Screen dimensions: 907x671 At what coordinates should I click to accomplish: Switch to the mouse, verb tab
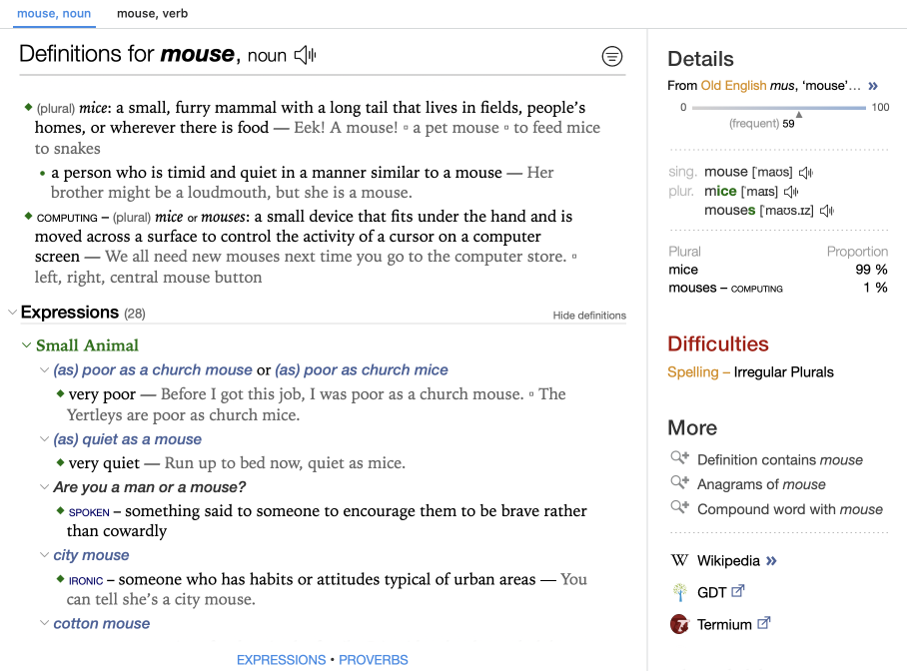point(152,14)
